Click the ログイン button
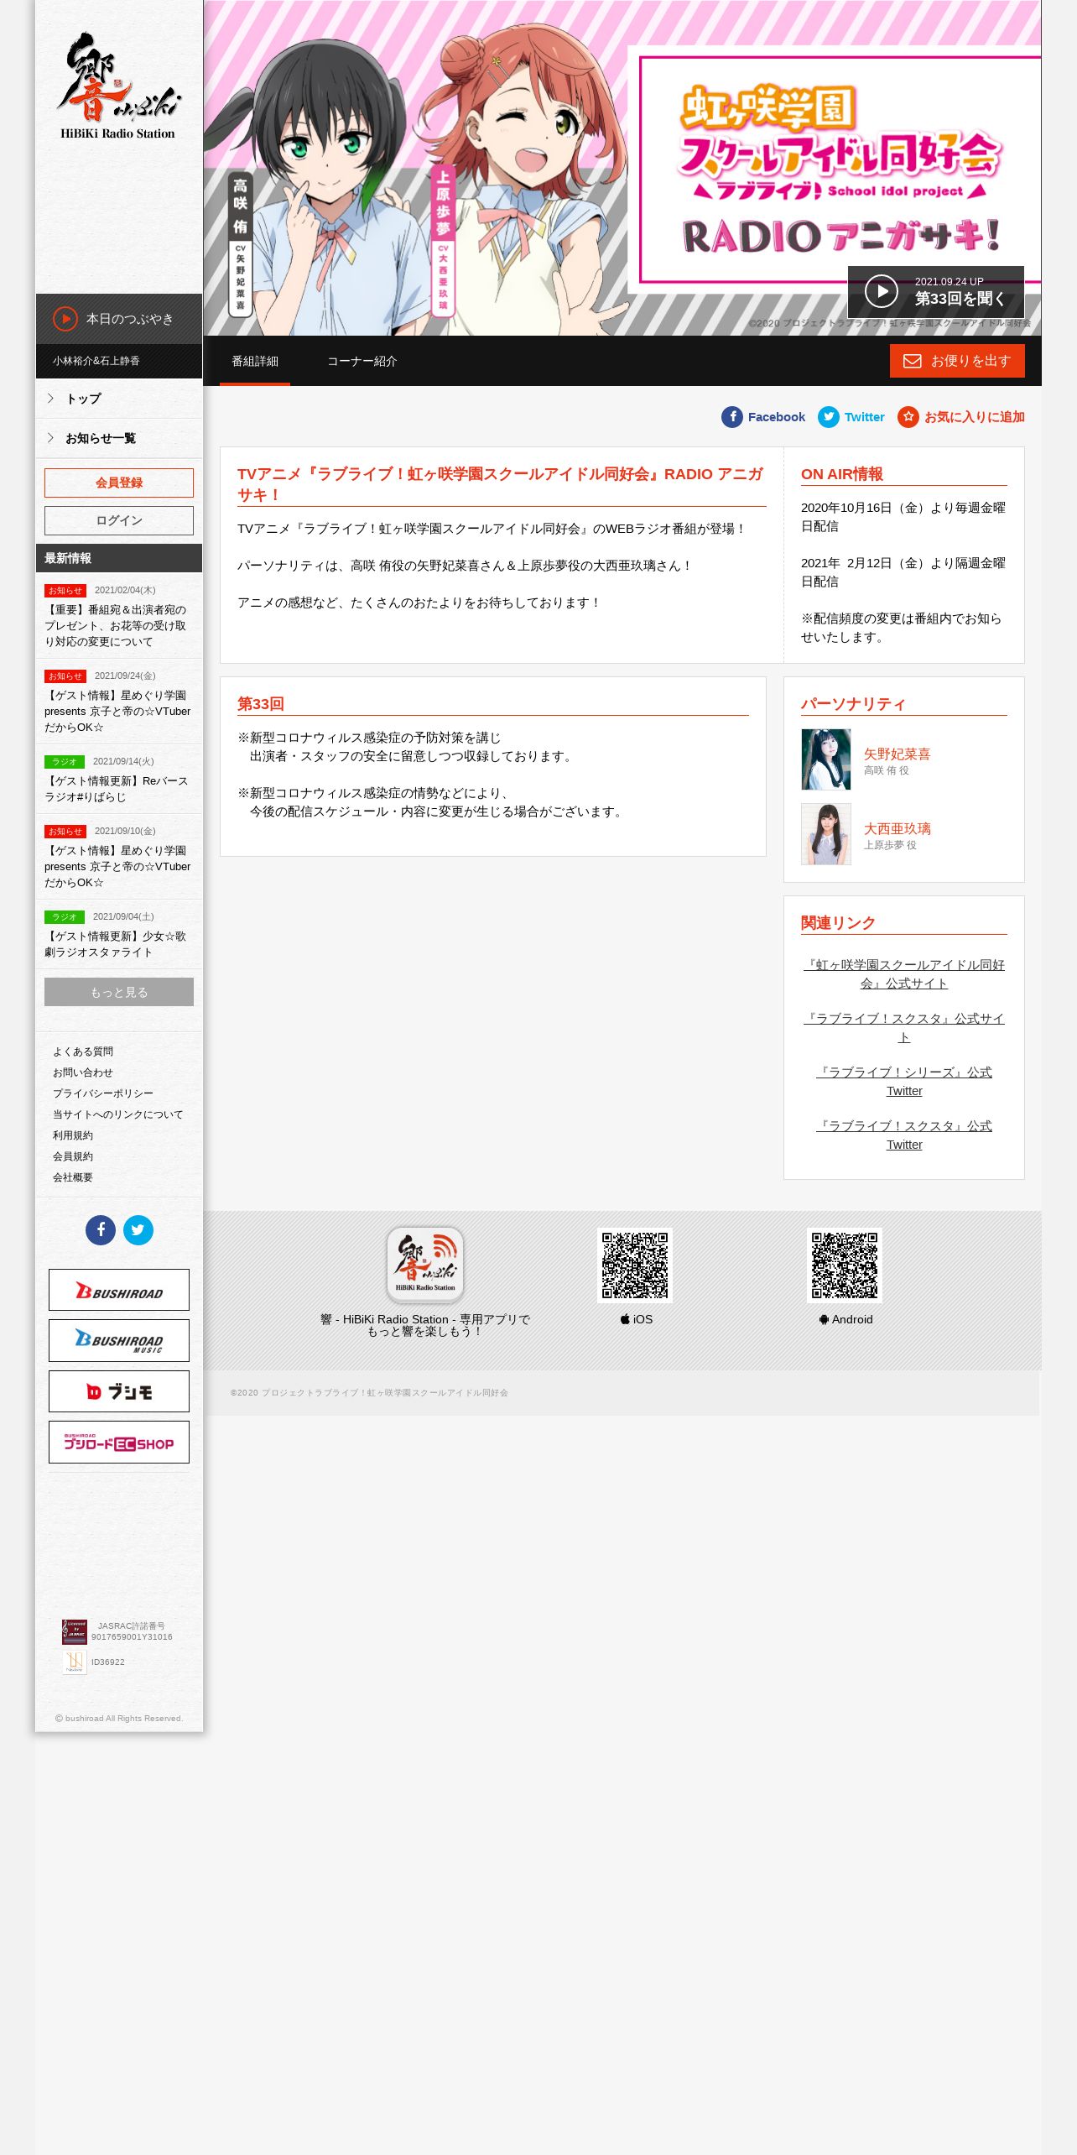 (x=119, y=520)
